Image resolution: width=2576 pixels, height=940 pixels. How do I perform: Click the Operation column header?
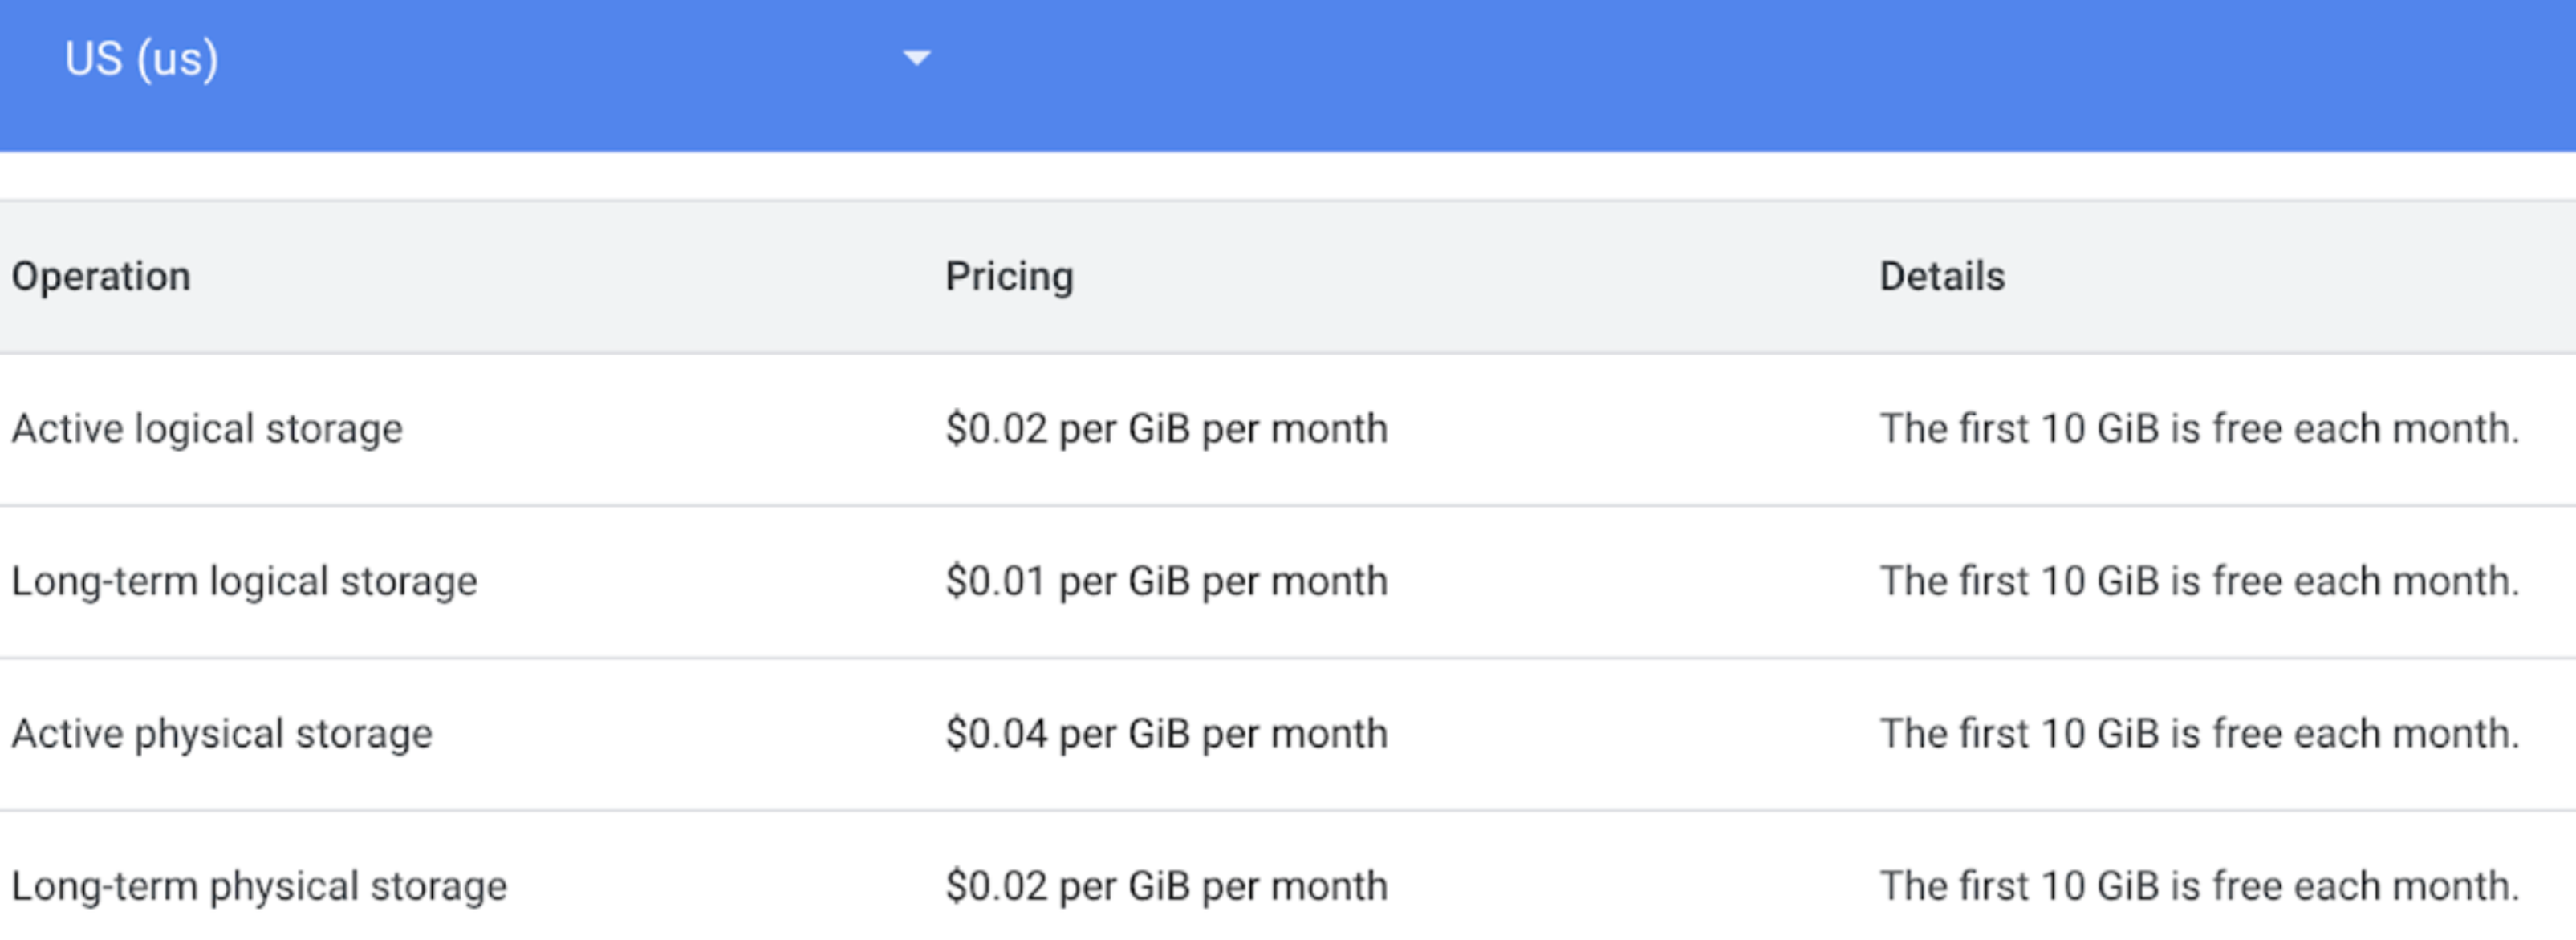[x=101, y=277]
